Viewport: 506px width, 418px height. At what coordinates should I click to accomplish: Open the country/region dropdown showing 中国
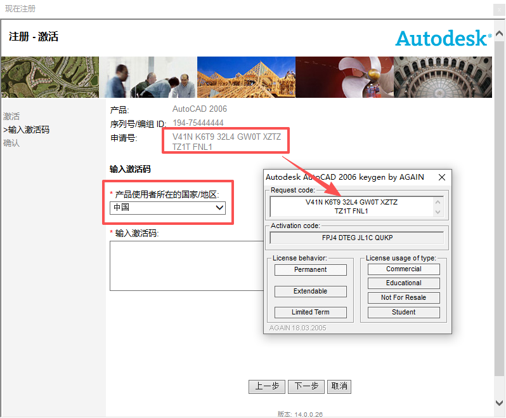[x=168, y=208]
